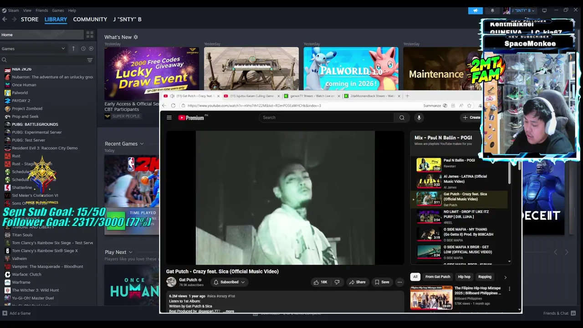583x328 pixels.
Task: Open What's New settings gear
Action: [x=135, y=37]
